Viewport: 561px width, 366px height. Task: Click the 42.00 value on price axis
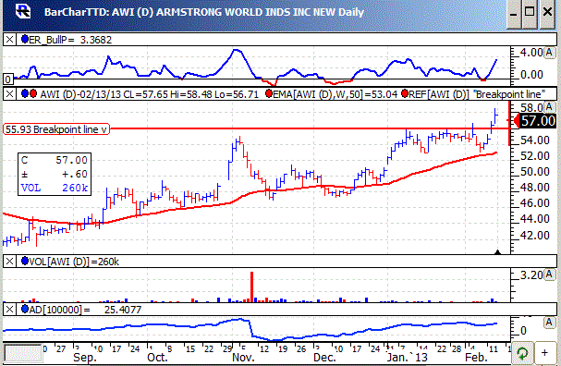[x=535, y=236]
